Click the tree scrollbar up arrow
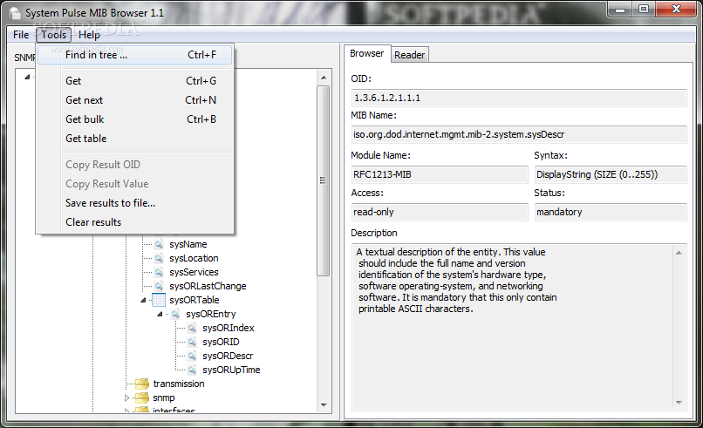Image resolution: width=703 pixels, height=428 pixels. pyautogui.click(x=324, y=78)
